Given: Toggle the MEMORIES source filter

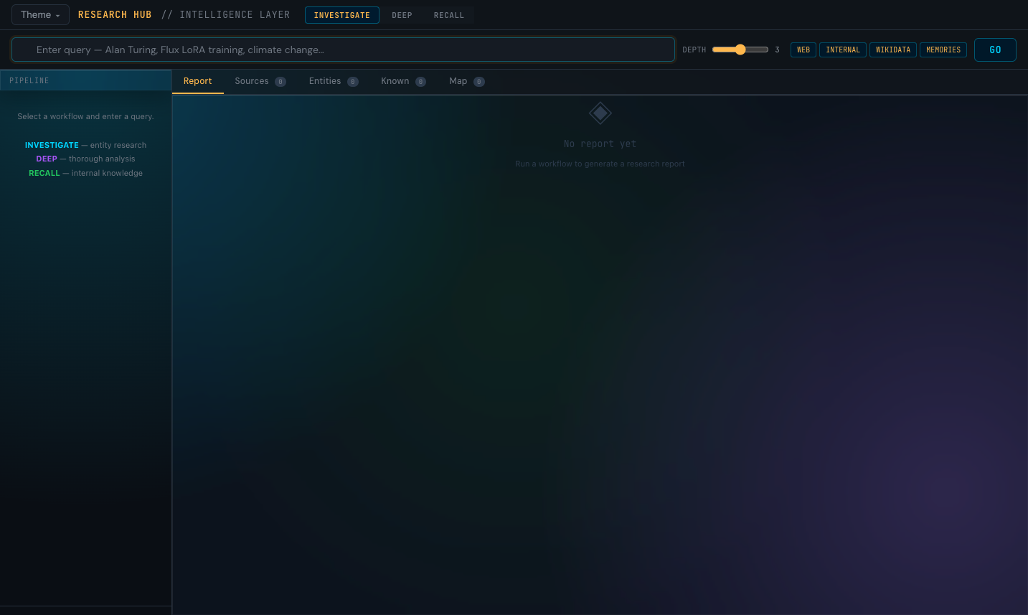Looking at the screenshot, I should [x=943, y=50].
